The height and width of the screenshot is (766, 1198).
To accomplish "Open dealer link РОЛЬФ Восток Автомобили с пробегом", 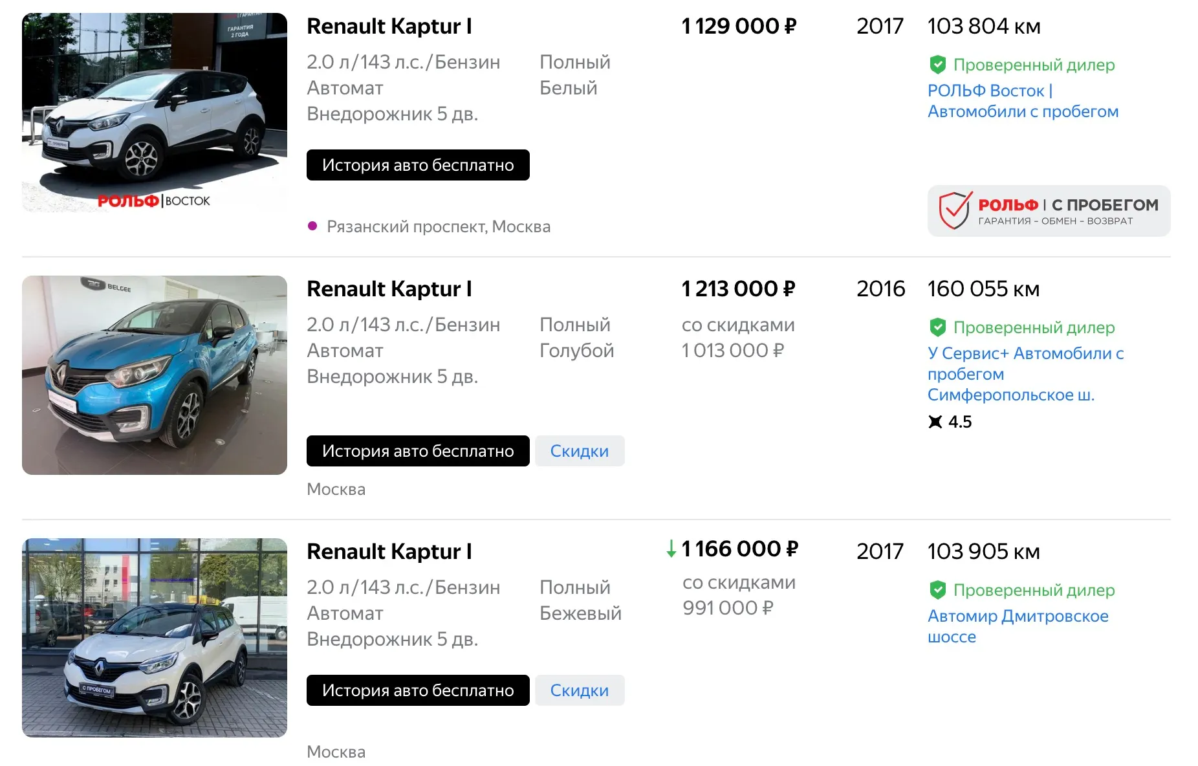I will pos(1022,101).
